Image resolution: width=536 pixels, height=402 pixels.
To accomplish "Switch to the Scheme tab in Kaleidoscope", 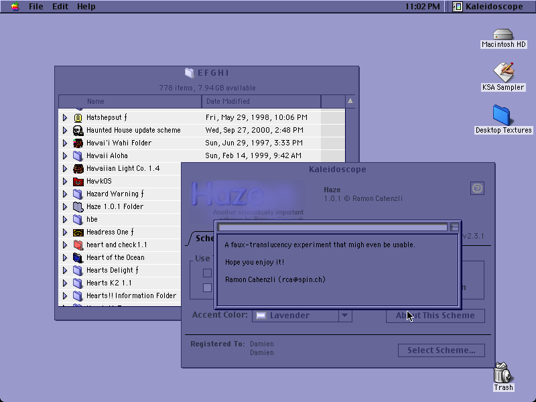I will (204, 239).
